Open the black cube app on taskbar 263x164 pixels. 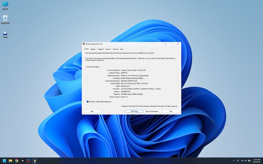pos(23,161)
